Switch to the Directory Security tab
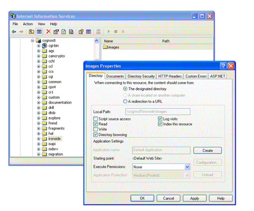254x211 pixels. click(141, 76)
